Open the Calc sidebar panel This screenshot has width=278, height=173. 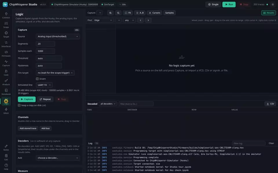6,157
